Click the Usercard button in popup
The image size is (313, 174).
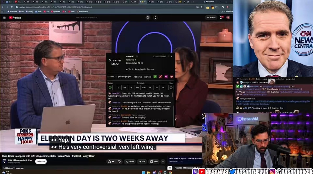click(x=148, y=77)
